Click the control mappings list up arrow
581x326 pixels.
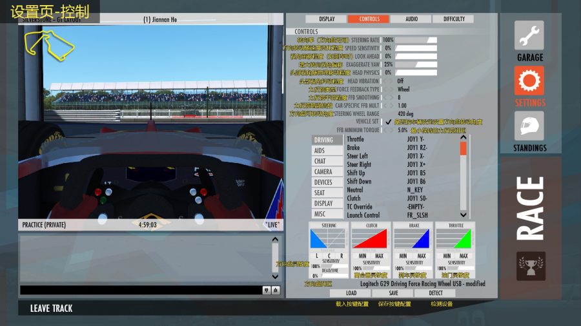pos(463,137)
